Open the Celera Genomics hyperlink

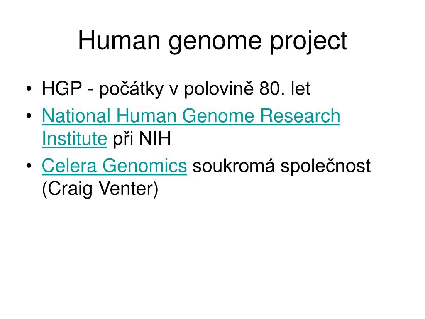[x=114, y=166]
